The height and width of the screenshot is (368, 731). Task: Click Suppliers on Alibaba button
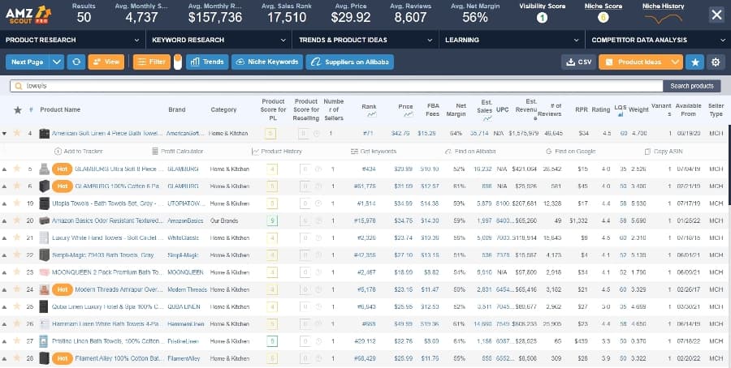click(x=349, y=62)
